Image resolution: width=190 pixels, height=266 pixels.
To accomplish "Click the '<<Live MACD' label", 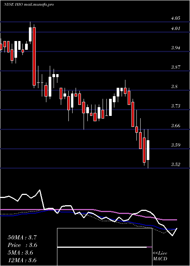I will (160, 256).
